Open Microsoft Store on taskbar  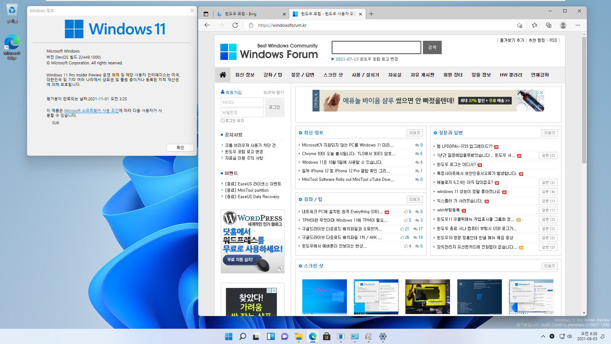(327, 336)
